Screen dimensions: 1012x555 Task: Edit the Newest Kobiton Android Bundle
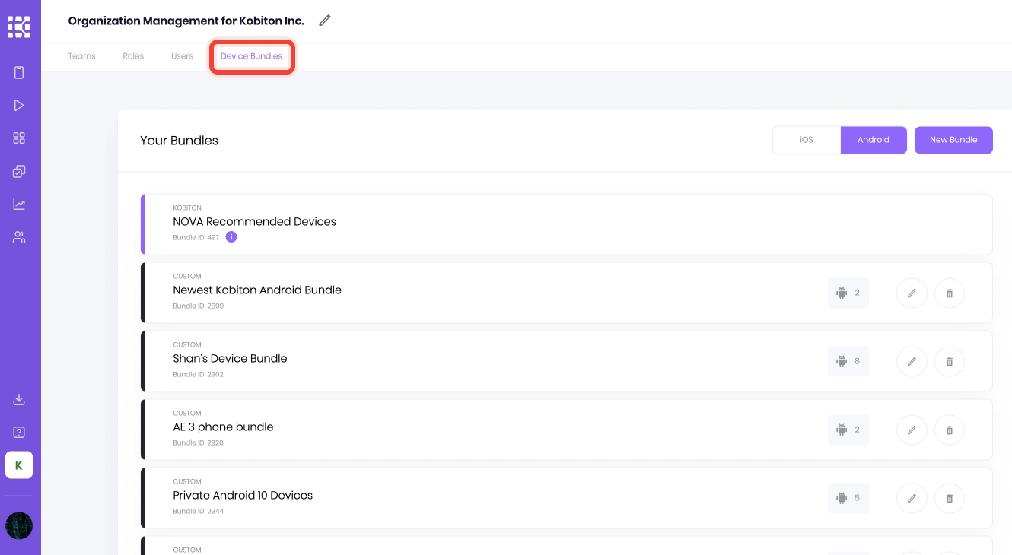912,293
